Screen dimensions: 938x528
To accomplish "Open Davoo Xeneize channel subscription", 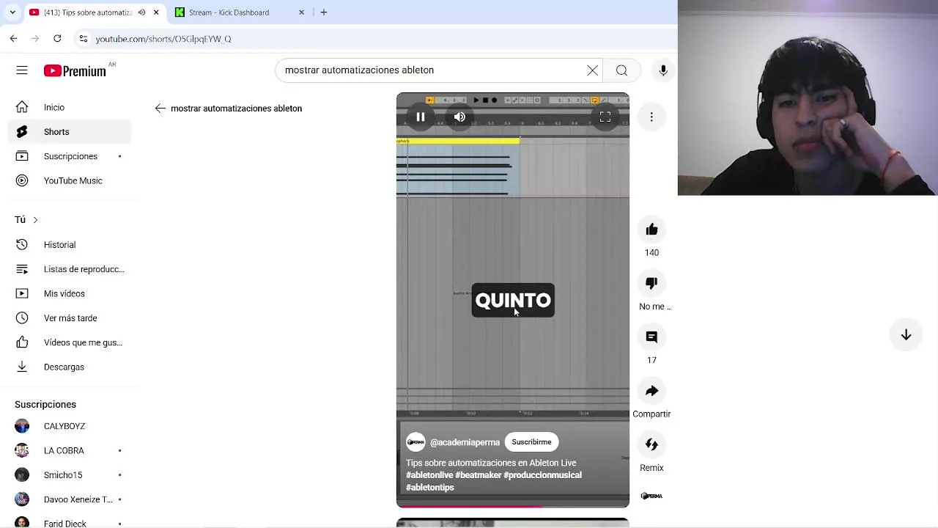I will [x=70, y=499].
